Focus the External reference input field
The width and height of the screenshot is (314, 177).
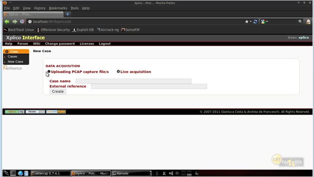[149, 86]
